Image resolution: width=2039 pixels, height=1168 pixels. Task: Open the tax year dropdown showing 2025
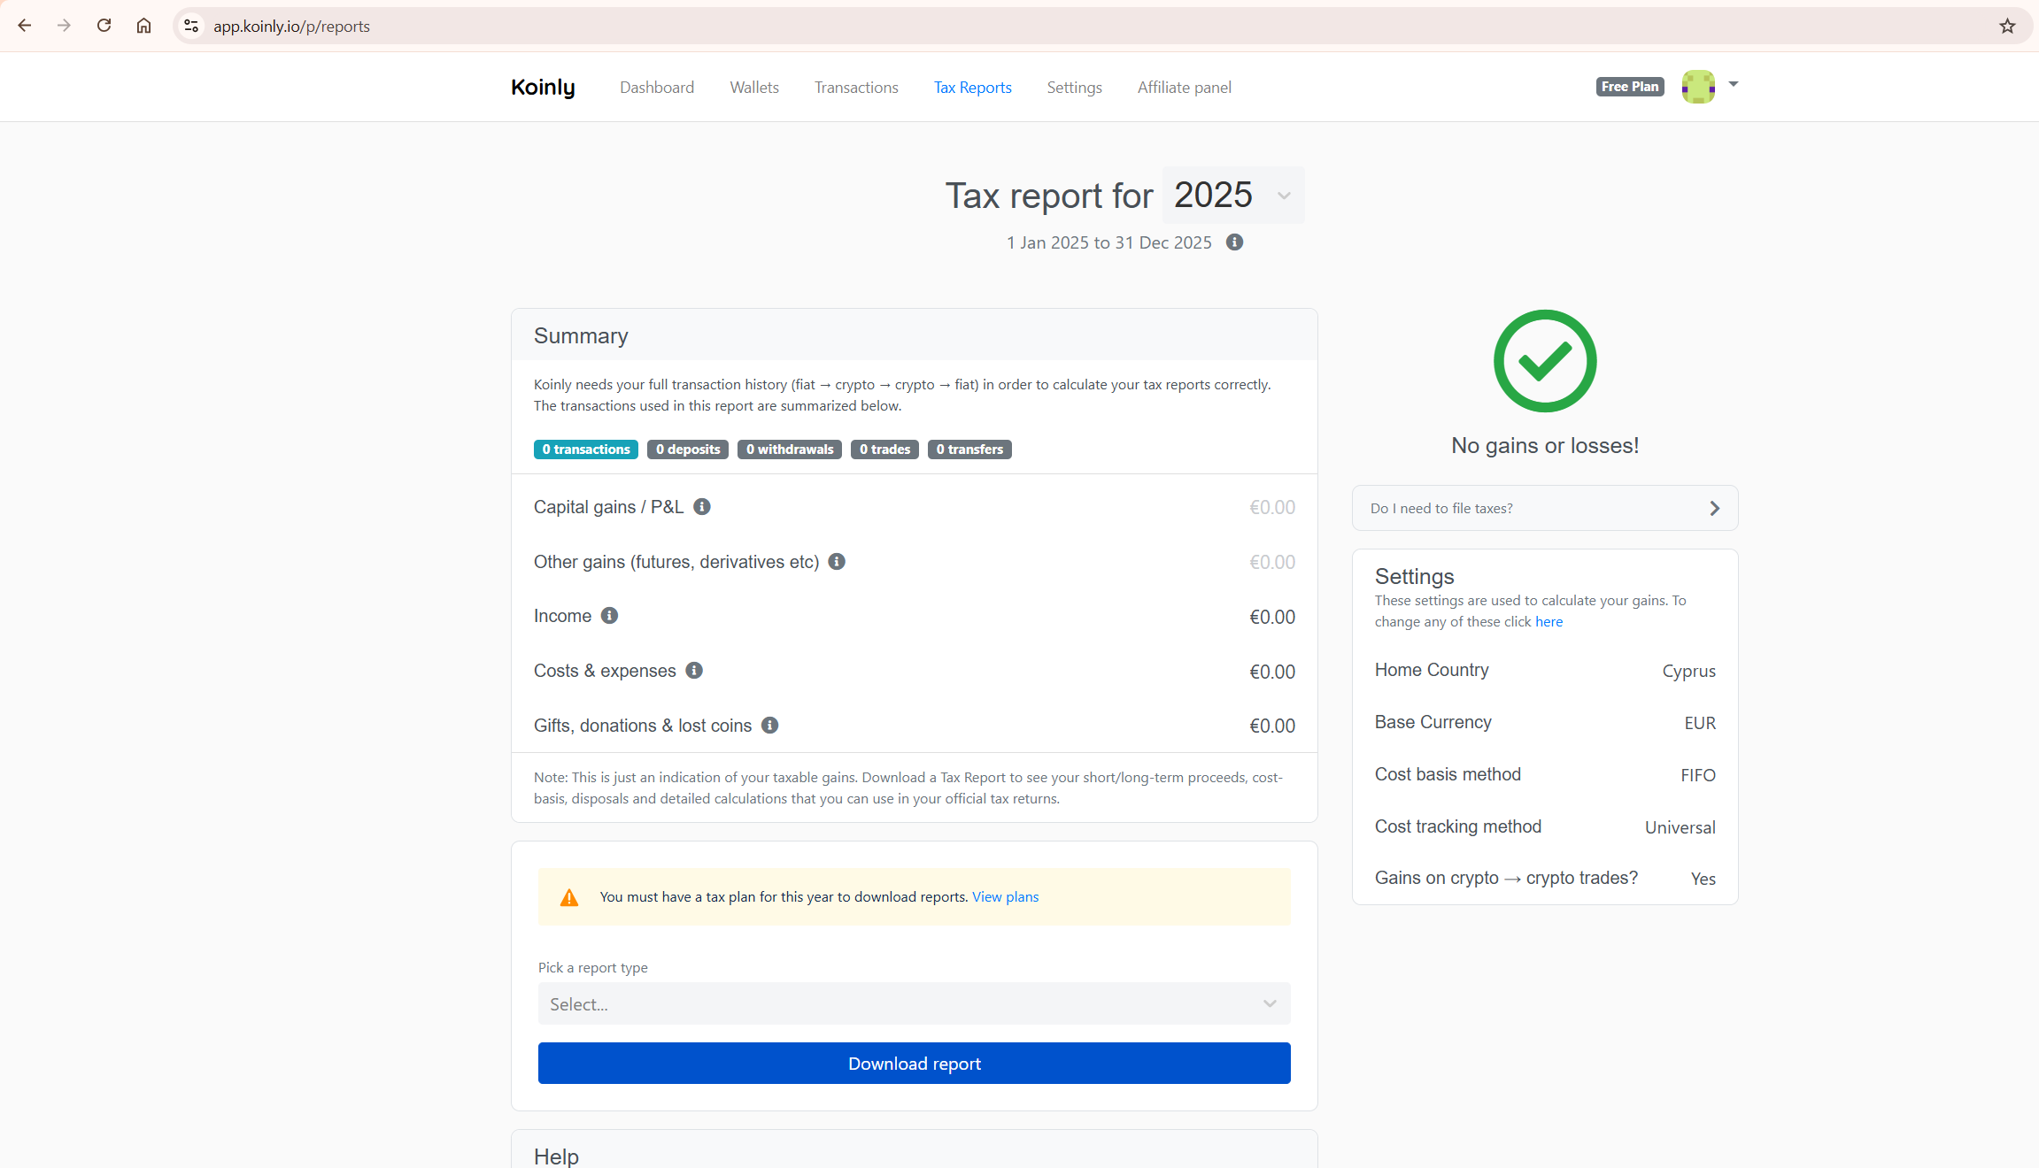tap(1232, 195)
